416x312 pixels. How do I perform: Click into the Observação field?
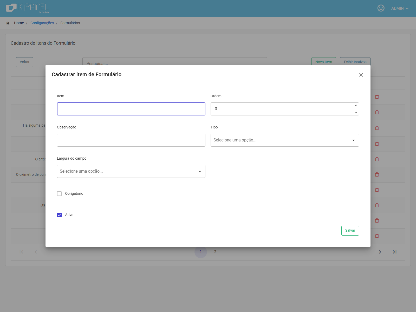pyautogui.click(x=131, y=140)
